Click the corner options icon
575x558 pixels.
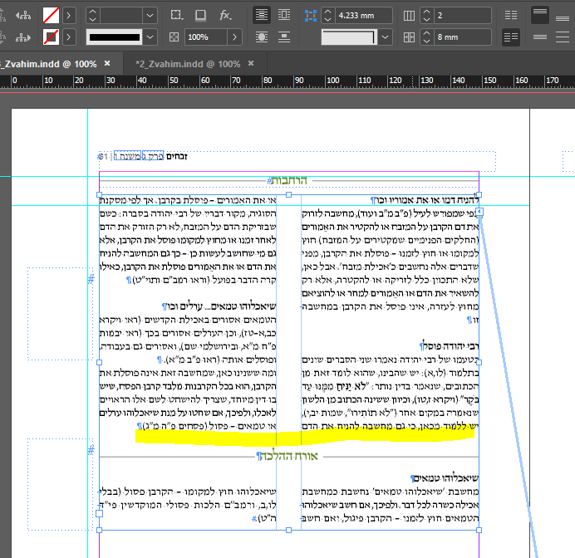click(174, 15)
